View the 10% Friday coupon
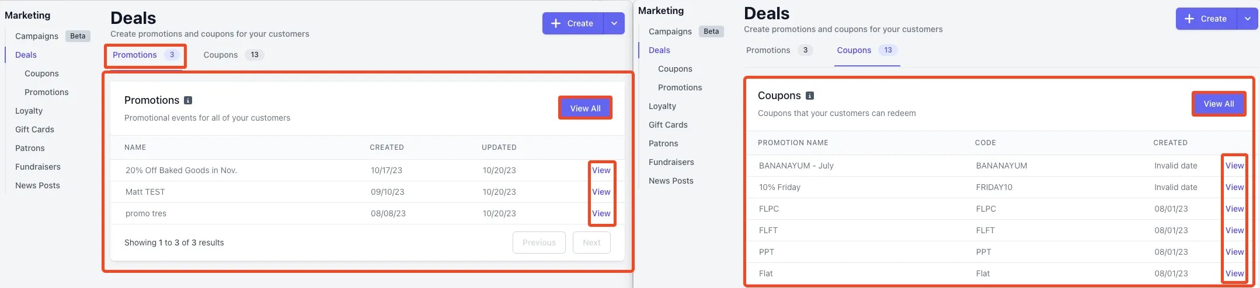 pyautogui.click(x=1234, y=187)
